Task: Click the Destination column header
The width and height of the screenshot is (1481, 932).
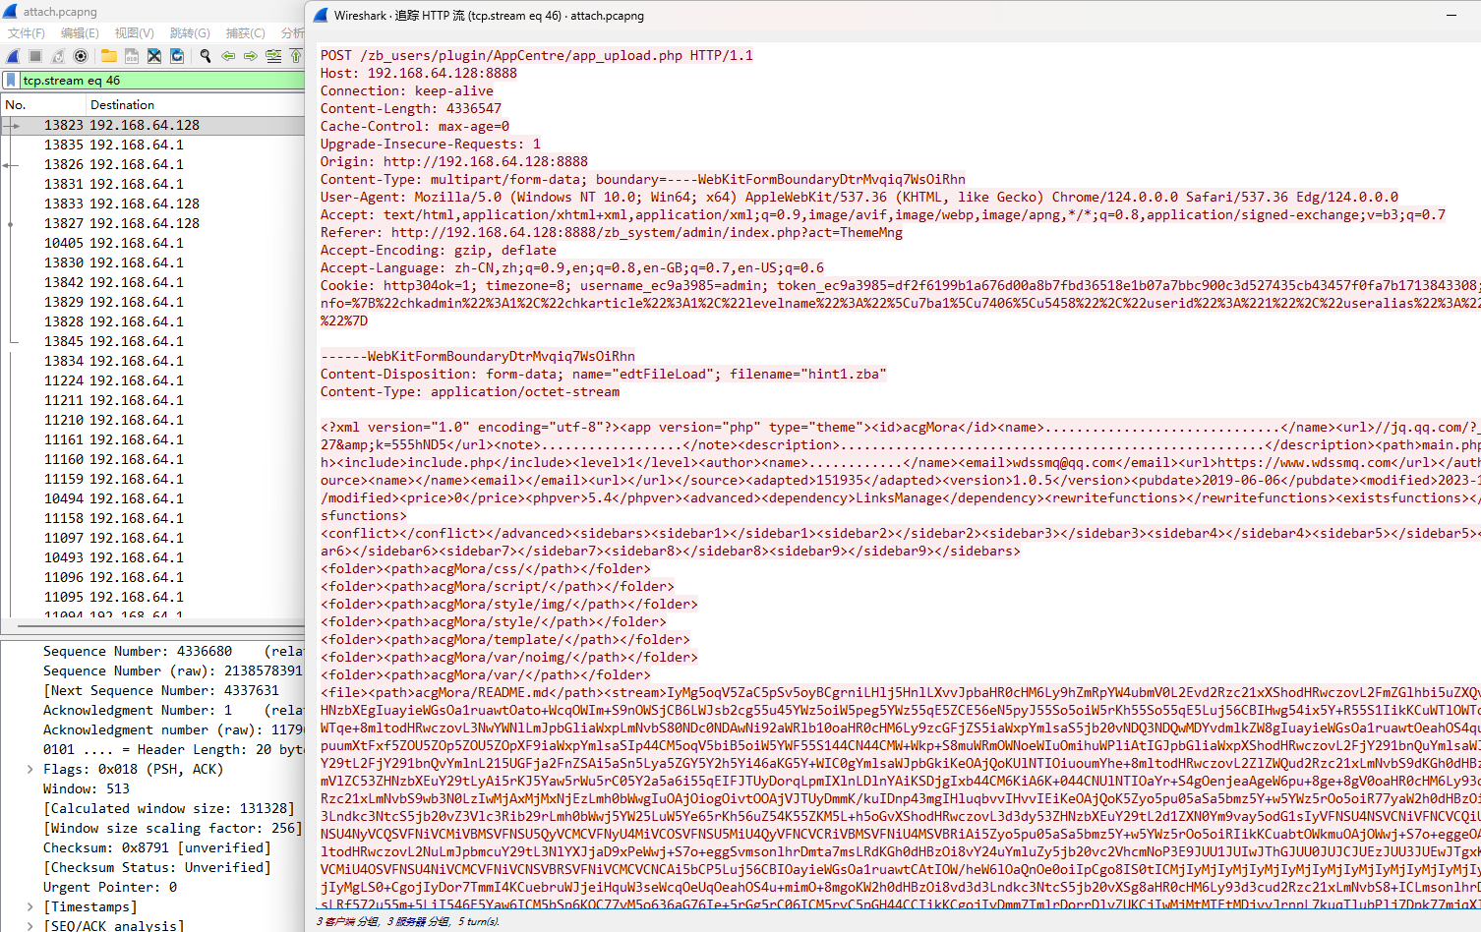Action: [122, 105]
